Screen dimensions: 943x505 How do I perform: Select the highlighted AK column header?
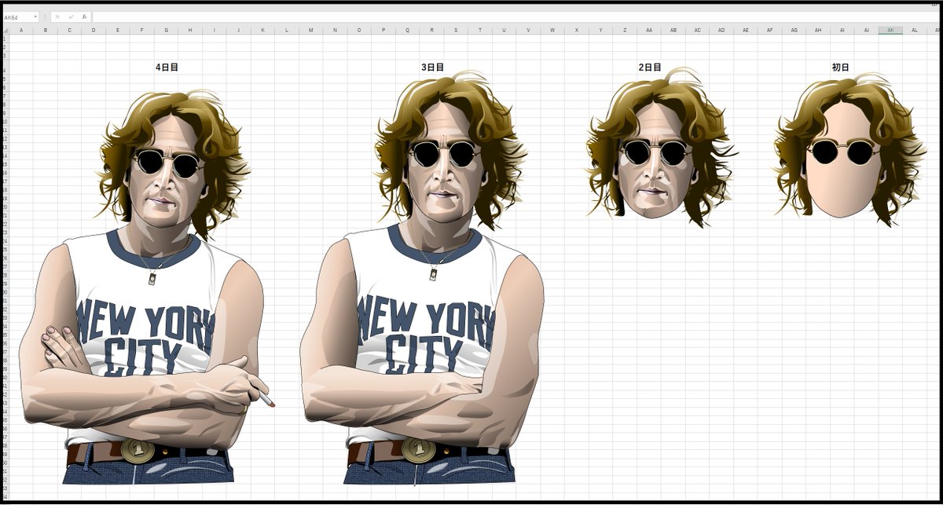(890, 31)
